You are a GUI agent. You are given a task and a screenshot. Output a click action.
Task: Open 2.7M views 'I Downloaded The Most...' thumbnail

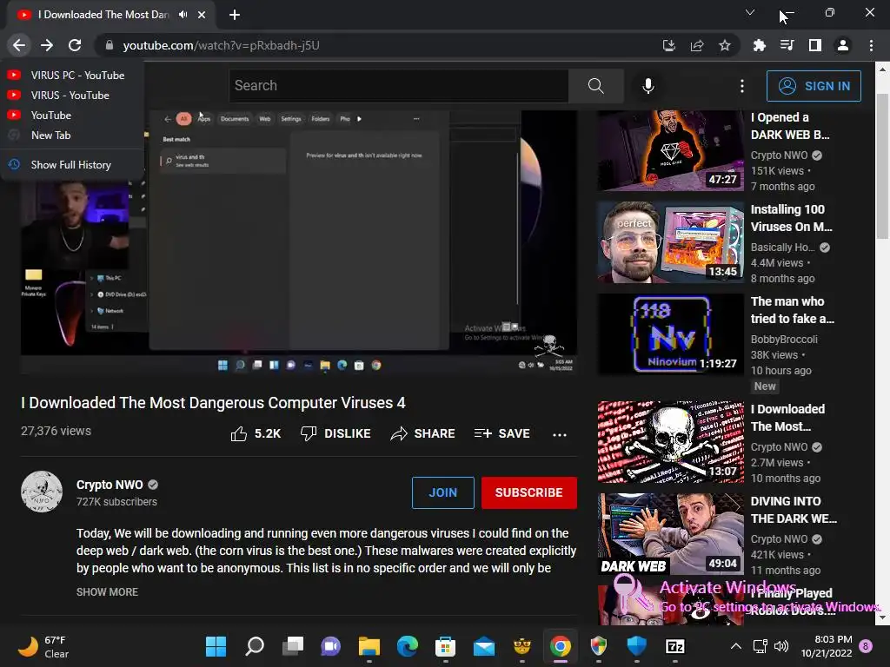pyautogui.click(x=670, y=442)
